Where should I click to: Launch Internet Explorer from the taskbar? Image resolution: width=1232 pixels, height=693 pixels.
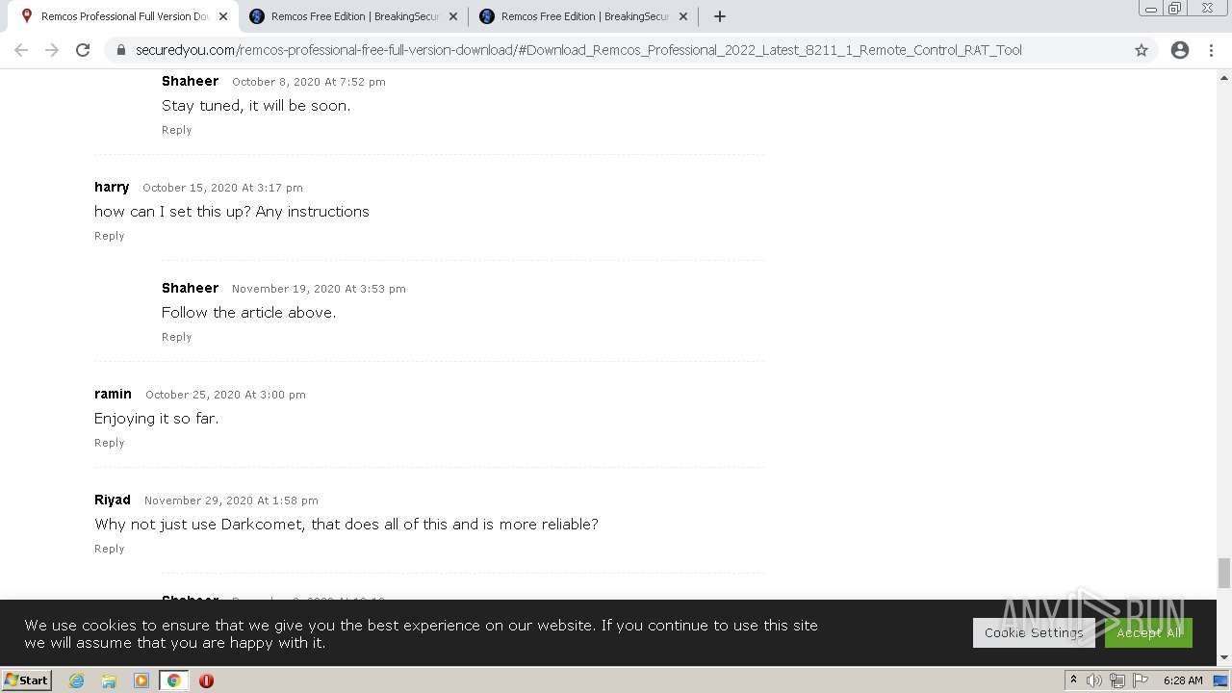(x=77, y=680)
